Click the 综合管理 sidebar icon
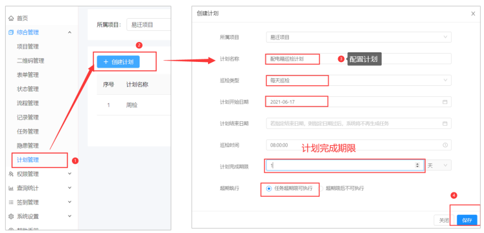The image size is (484, 233). point(11,32)
